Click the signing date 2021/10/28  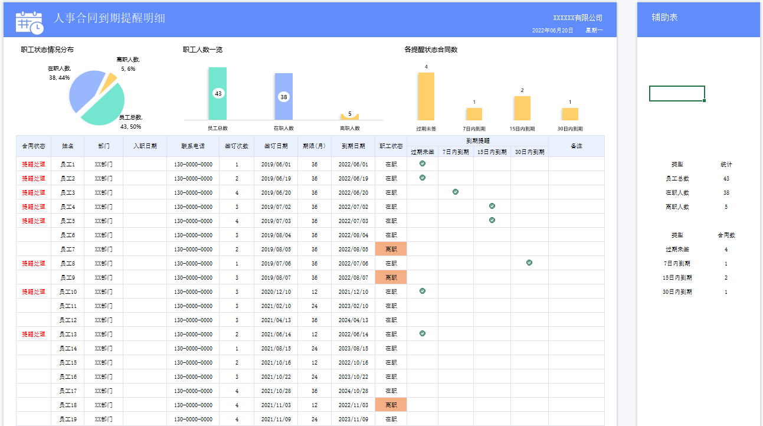[276, 391]
